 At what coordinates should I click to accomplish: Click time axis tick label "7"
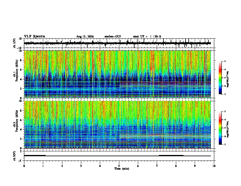point(157,166)
